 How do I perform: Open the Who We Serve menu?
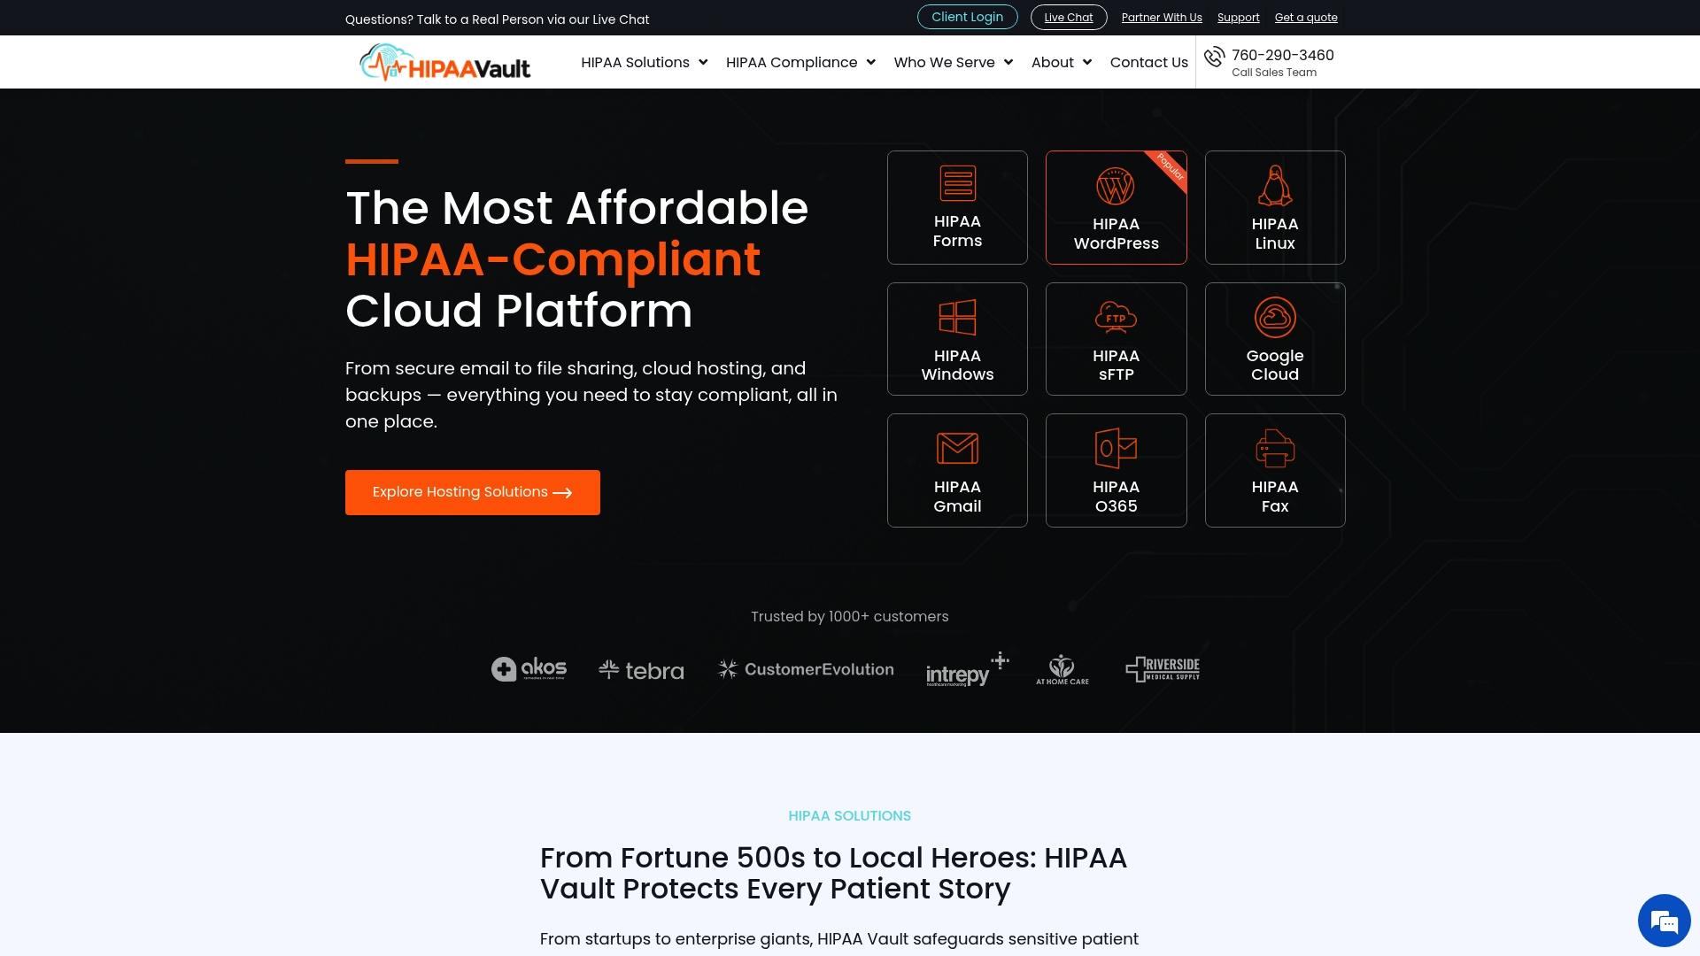[944, 62]
